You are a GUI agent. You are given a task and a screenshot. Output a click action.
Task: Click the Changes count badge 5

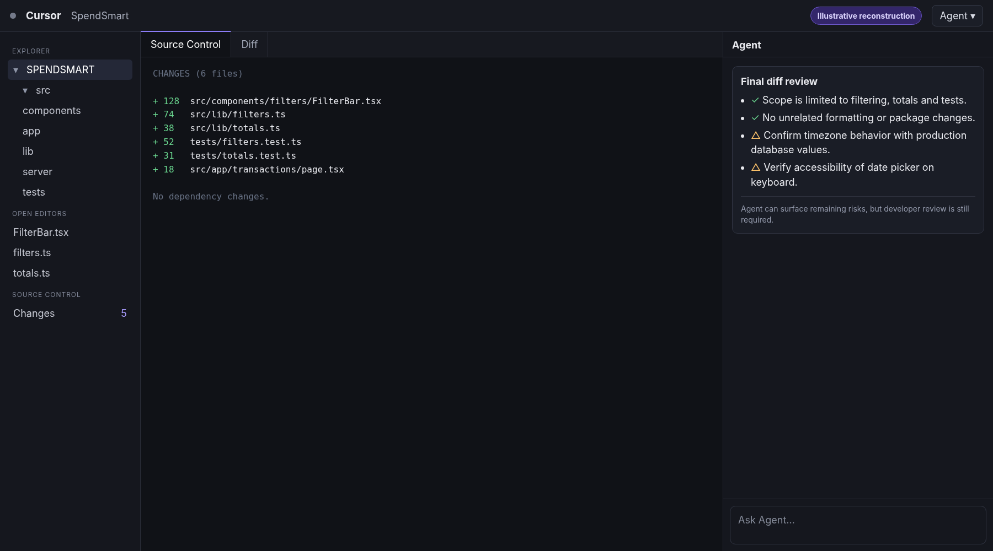tap(124, 314)
